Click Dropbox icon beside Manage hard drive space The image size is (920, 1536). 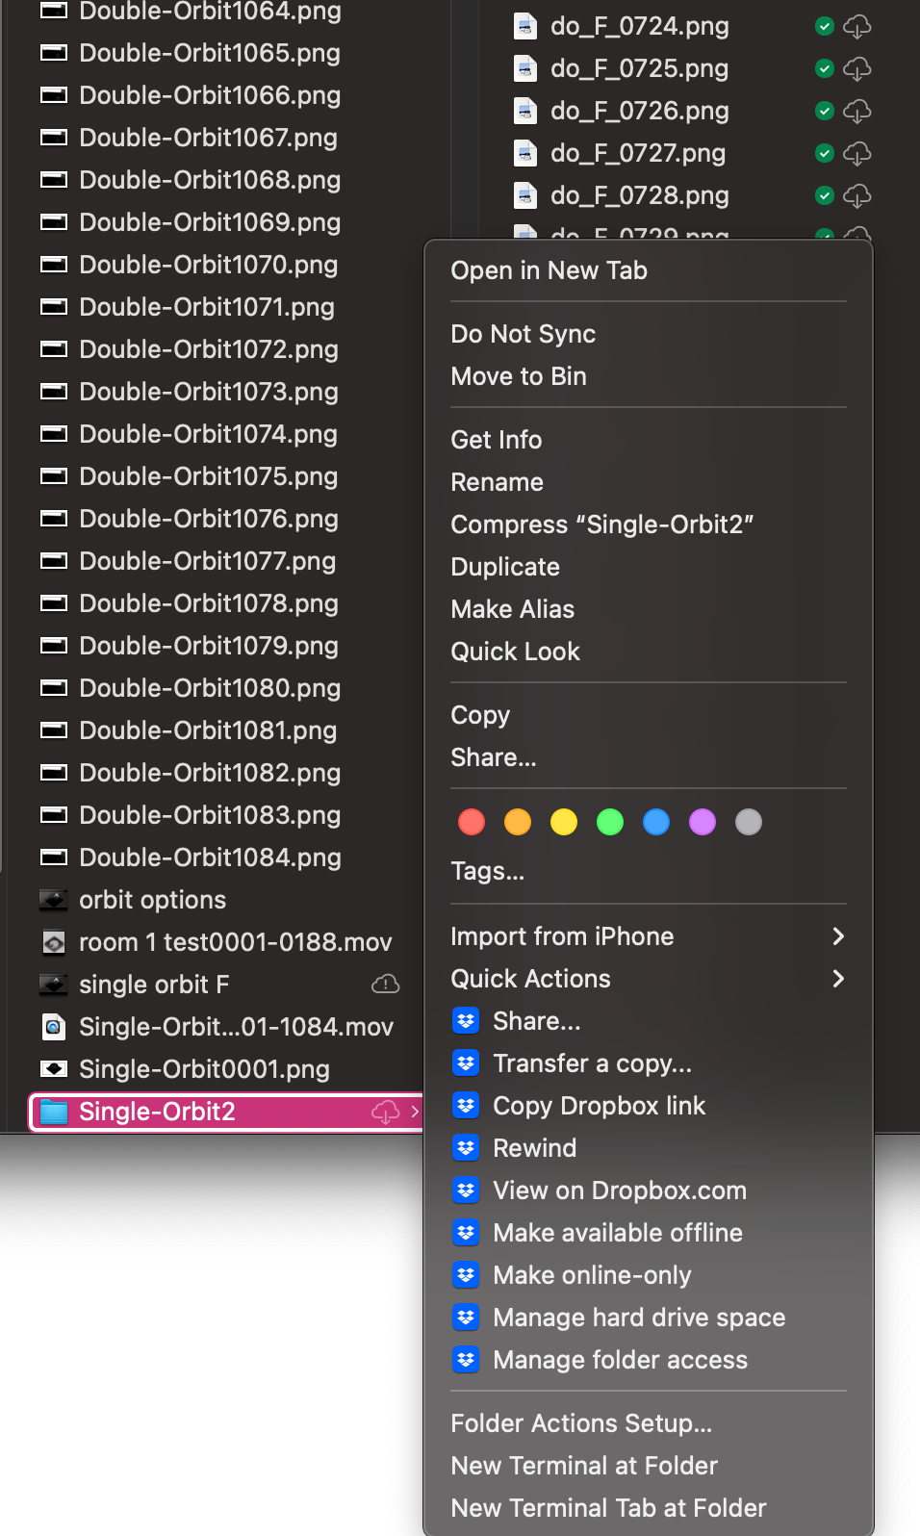click(x=466, y=1317)
